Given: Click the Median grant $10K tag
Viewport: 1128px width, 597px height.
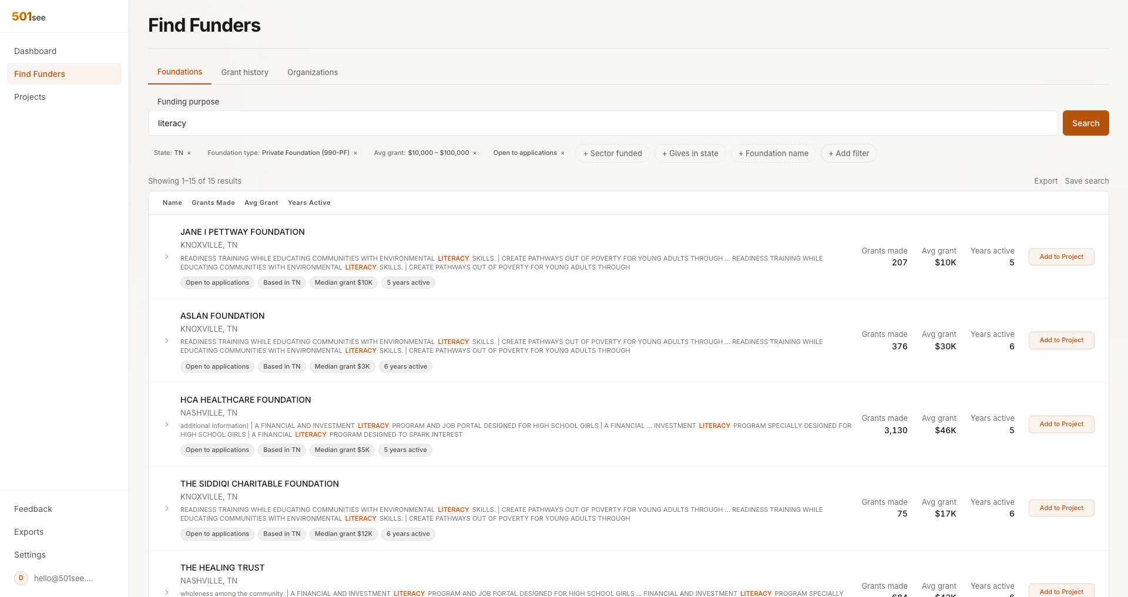Looking at the screenshot, I should (344, 283).
